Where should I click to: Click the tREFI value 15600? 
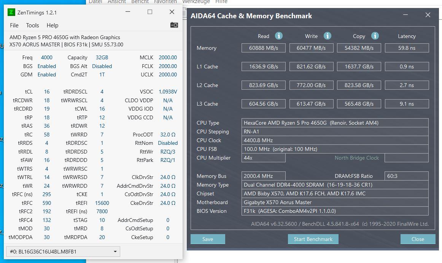[x=102, y=203]
